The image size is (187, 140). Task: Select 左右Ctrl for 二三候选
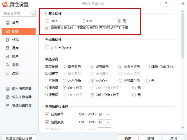pyautogui.click(x=92, y=81)
